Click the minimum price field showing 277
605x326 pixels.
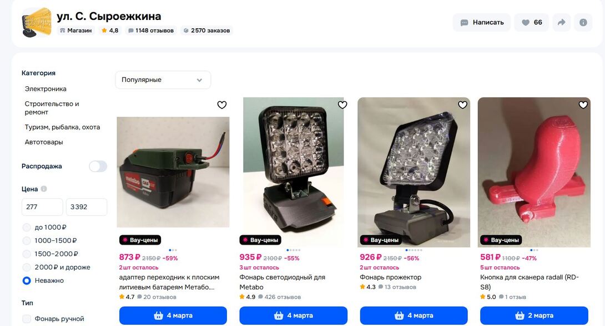[42, 207]
